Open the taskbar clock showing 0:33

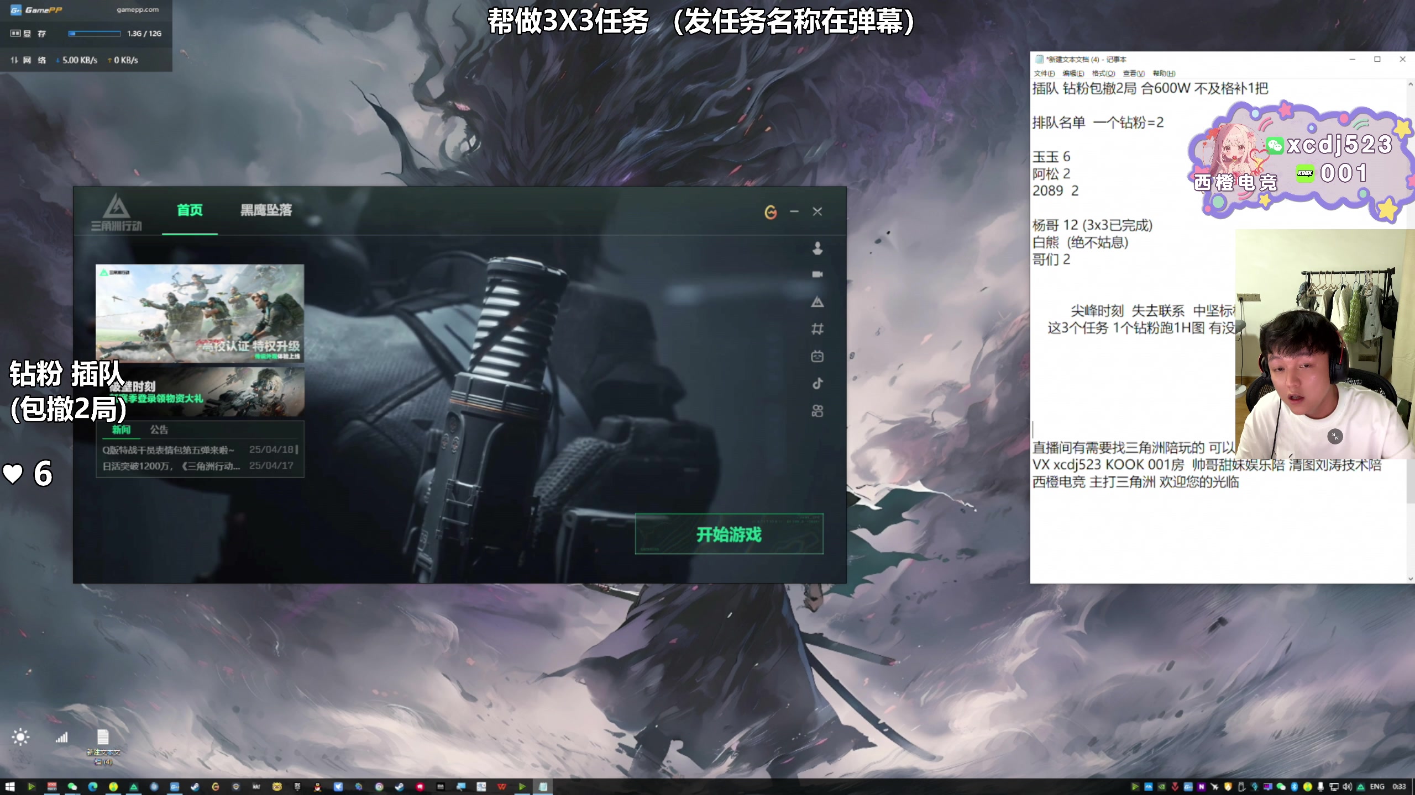click(1399, 787)
